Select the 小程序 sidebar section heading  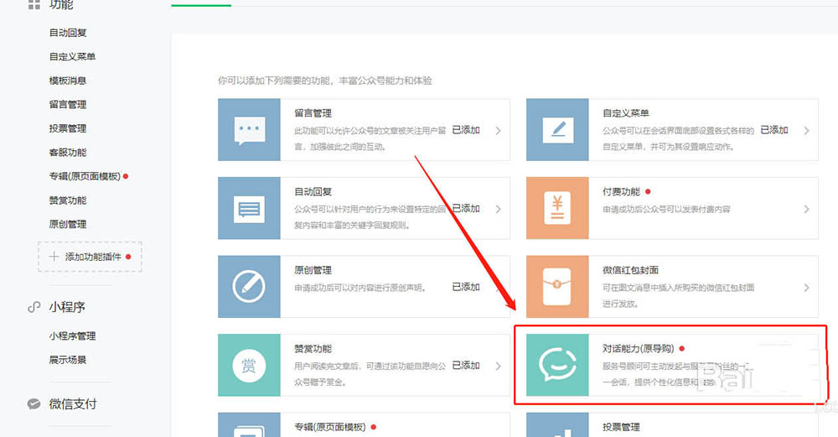[x=67, y=307]
